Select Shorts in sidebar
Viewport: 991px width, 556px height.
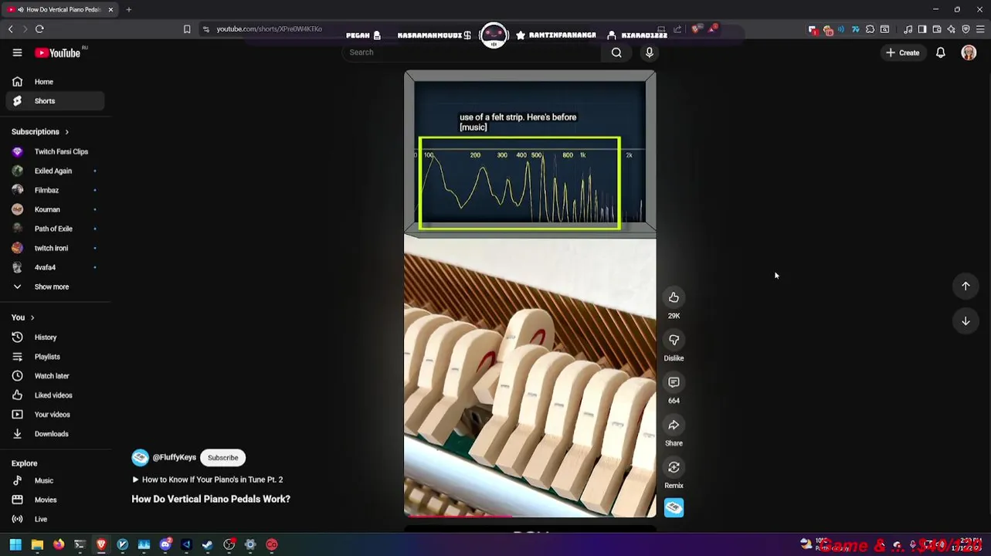click(x=54, y=101)
